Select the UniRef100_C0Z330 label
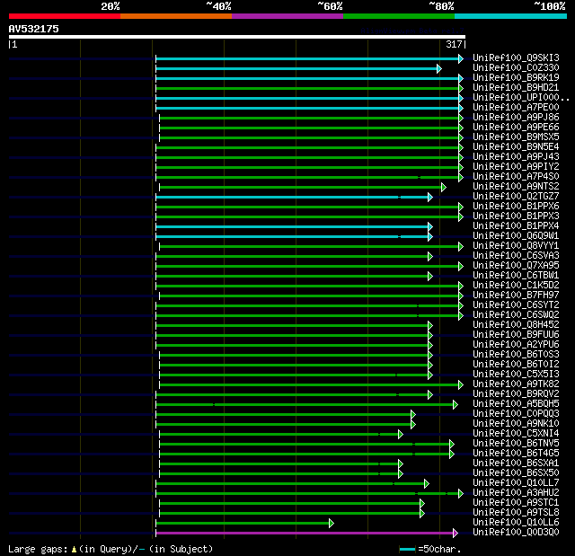 (516, 67)
